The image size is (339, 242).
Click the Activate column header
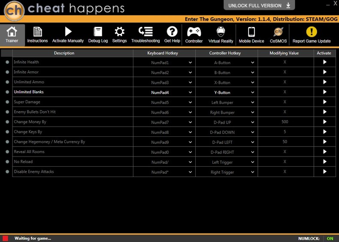pyautogui.click(x=325, y=53)
